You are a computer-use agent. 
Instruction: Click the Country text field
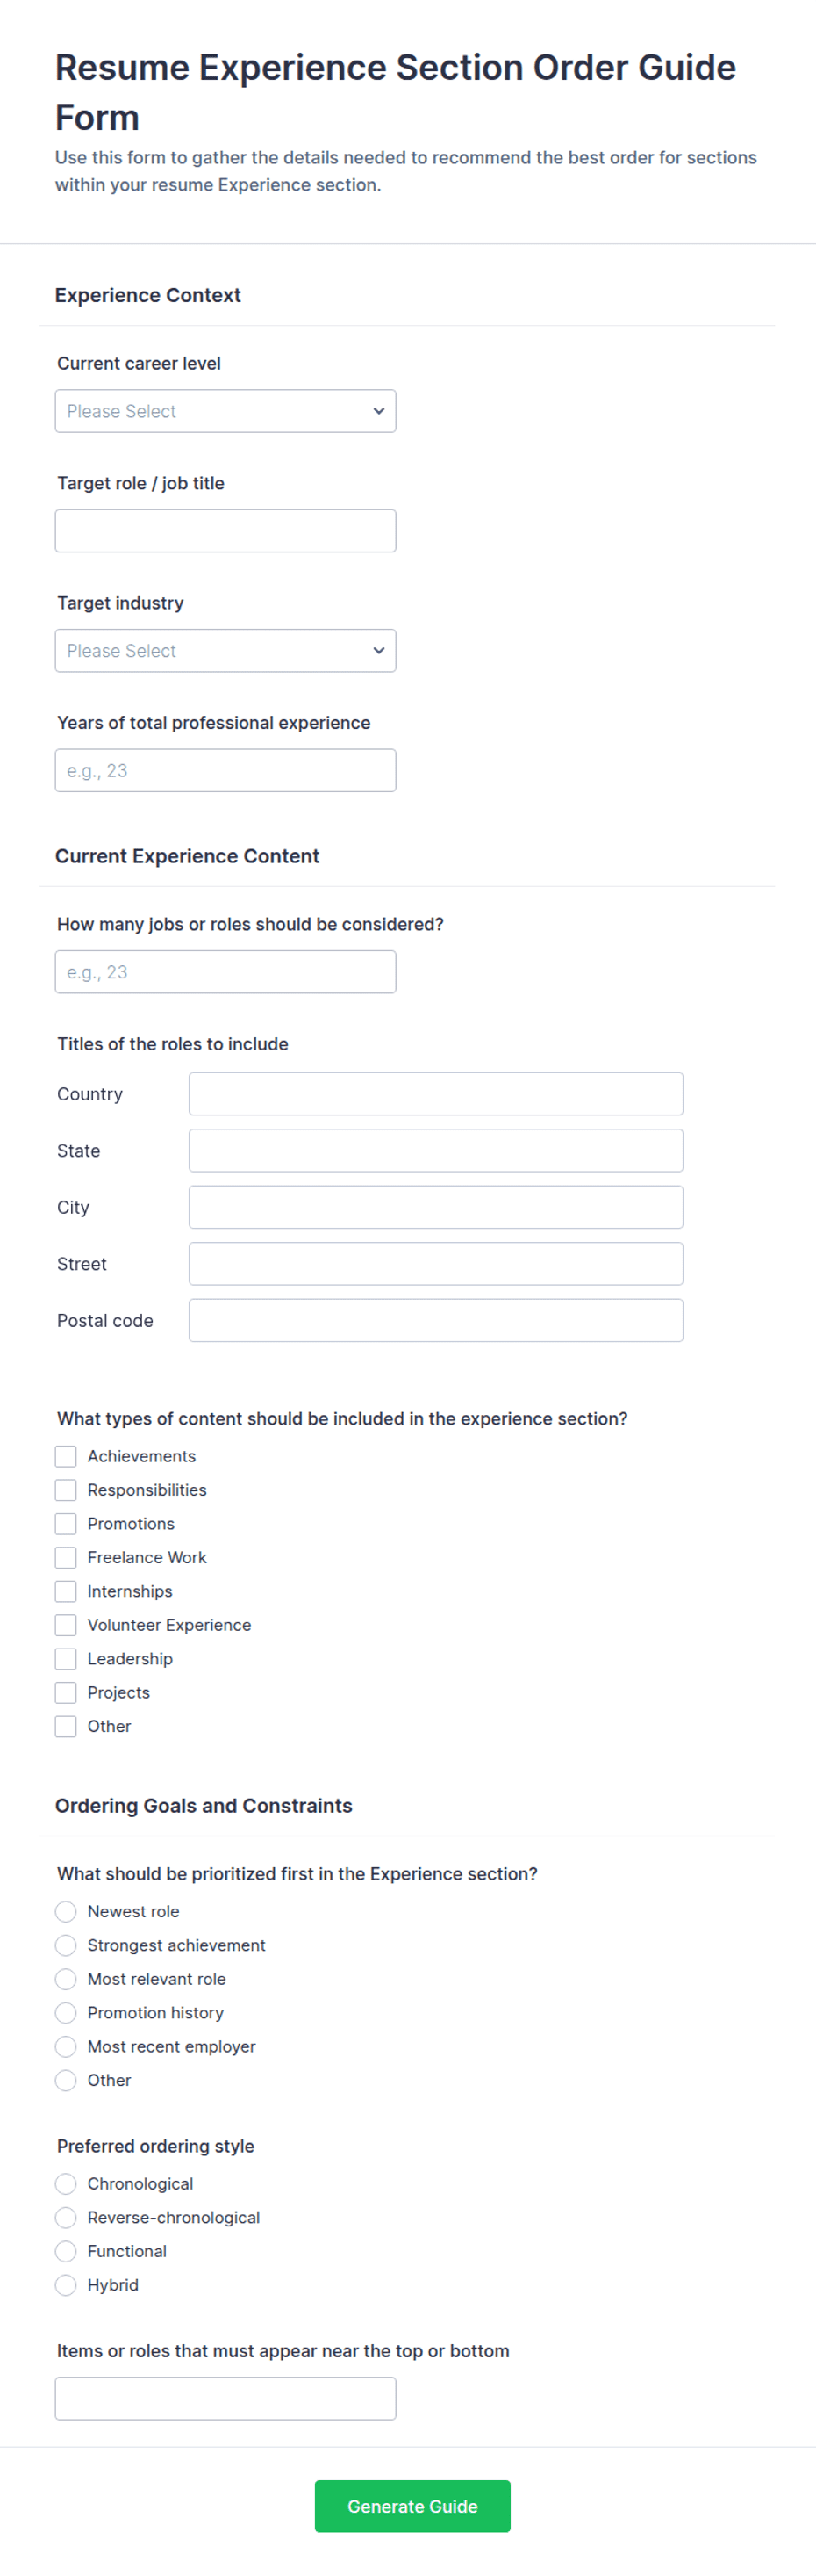pos(435,1094)
